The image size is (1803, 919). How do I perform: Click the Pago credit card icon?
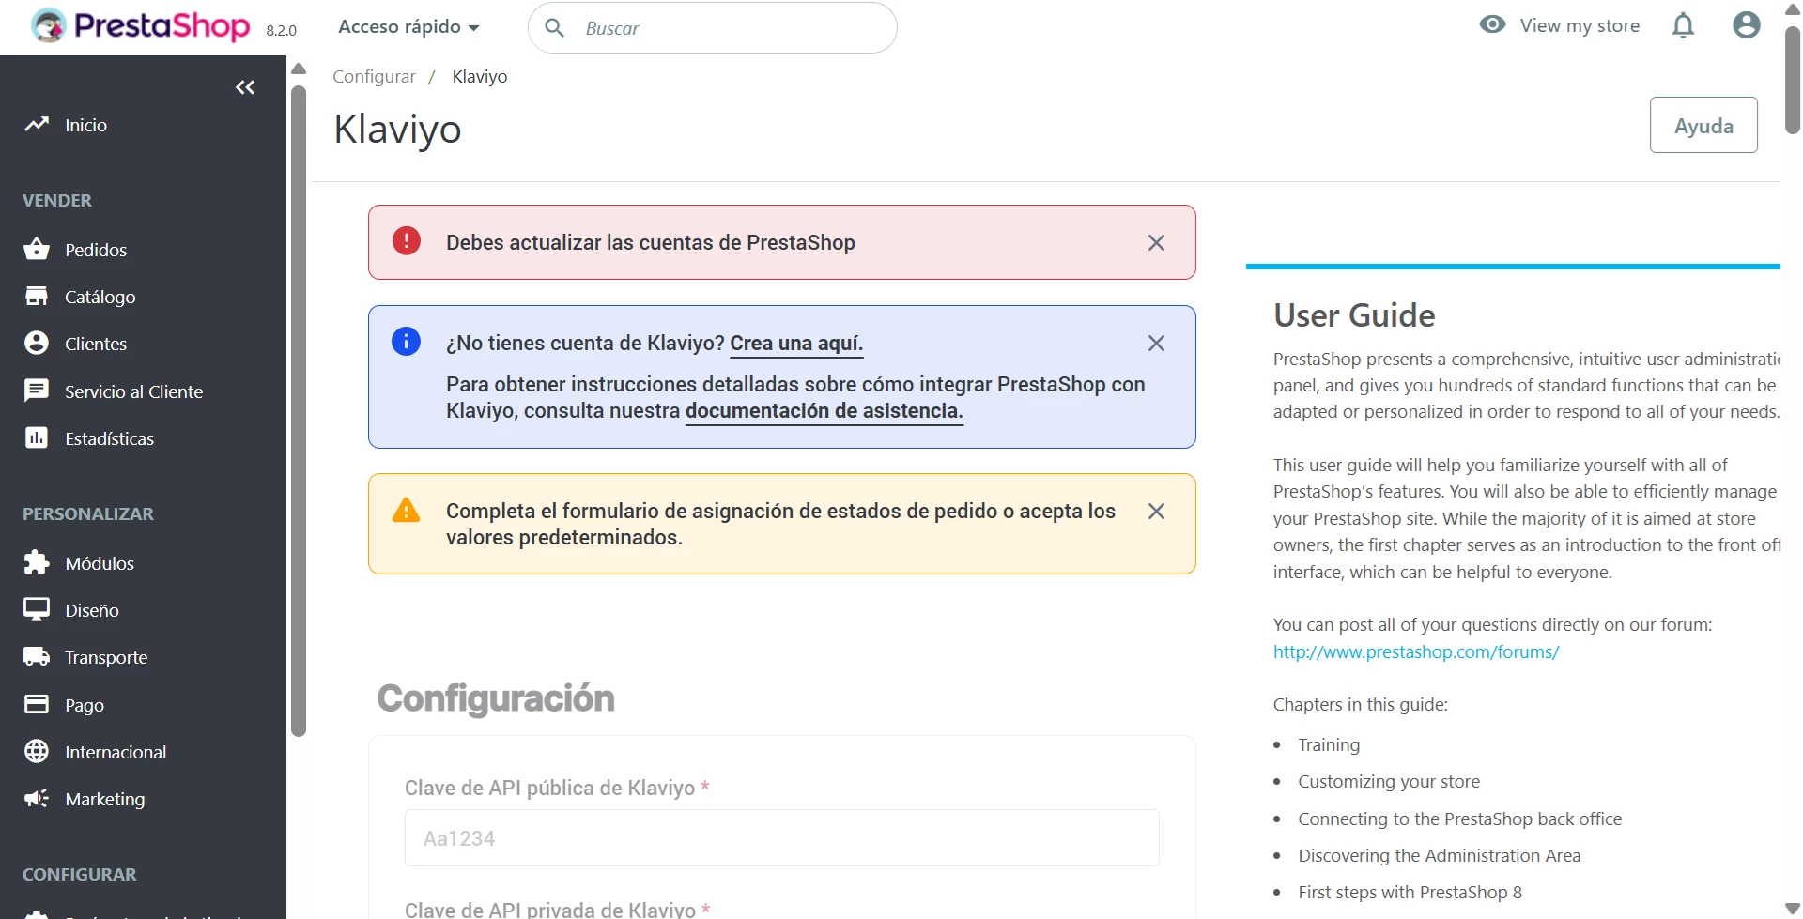click(x=37, y=704)
